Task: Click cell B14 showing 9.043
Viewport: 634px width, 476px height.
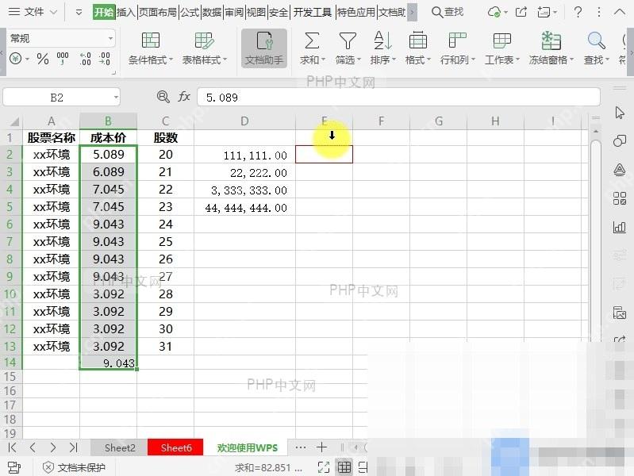Action: pos(108,363)
